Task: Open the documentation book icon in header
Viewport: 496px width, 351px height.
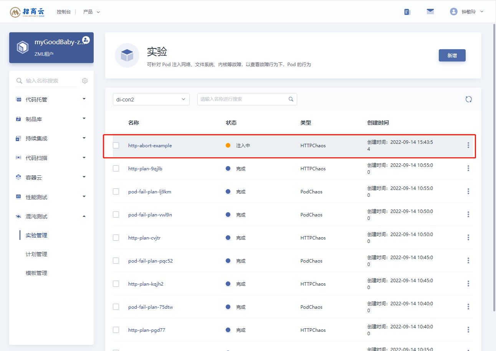Action: coord(407,12)
